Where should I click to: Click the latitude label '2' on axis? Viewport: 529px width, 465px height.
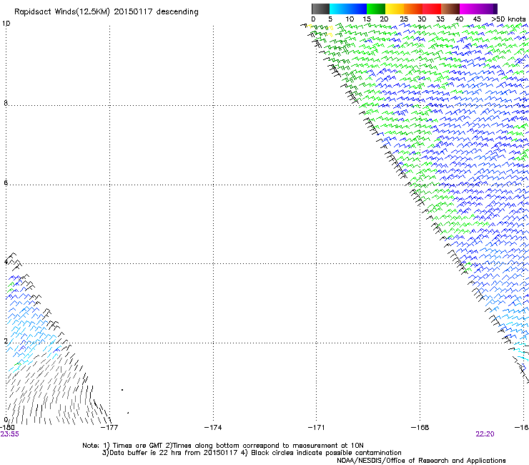pos(6,341)
